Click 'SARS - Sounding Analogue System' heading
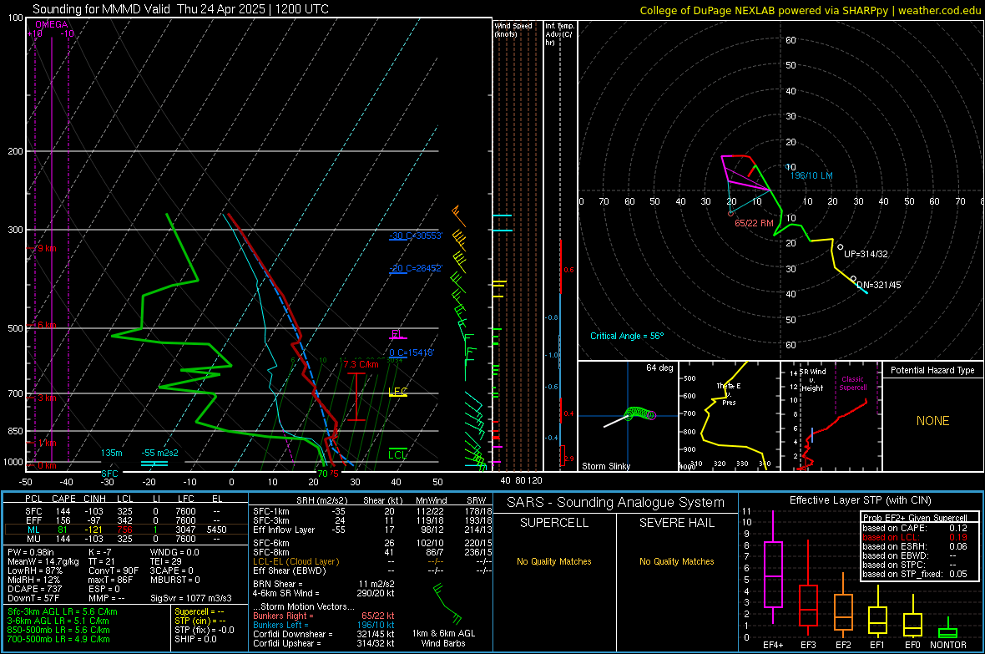Image resolution: width=985 pixels, height=654 pixels. coord(615,503)
